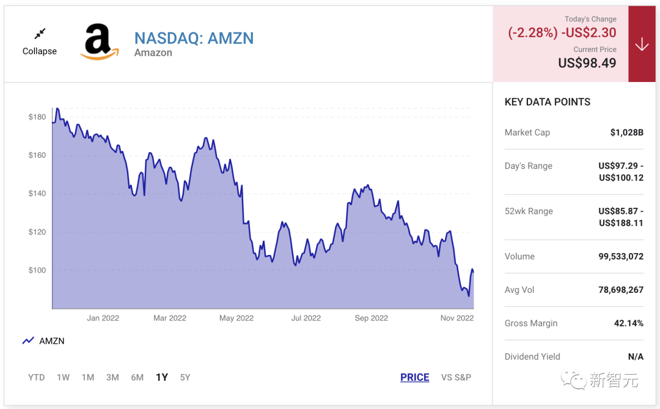Open the NASDAQ: AMZN ticker link

(x=194, y=38)
